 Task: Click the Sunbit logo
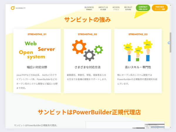point(18,8)
